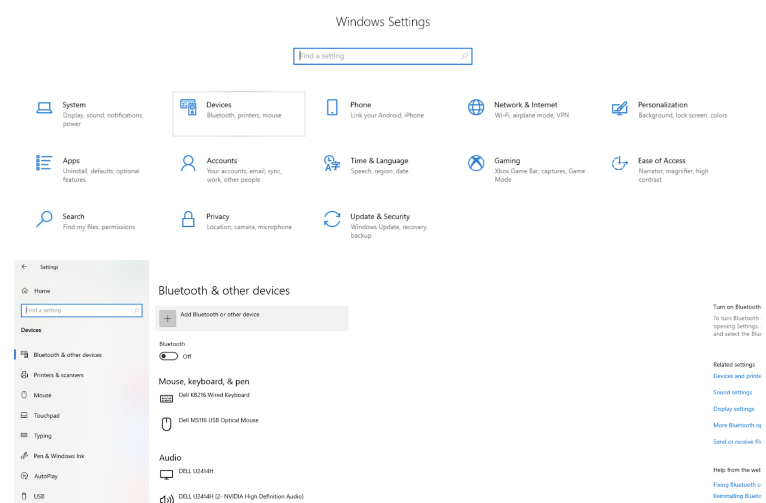766x503 pixels.
Task: Go to Pen & Windows Ink settings
Action: 59,456
